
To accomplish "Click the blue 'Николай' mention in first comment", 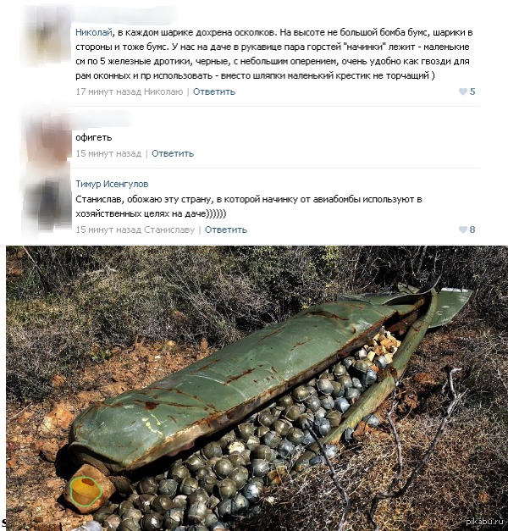I will pos(93,32).
